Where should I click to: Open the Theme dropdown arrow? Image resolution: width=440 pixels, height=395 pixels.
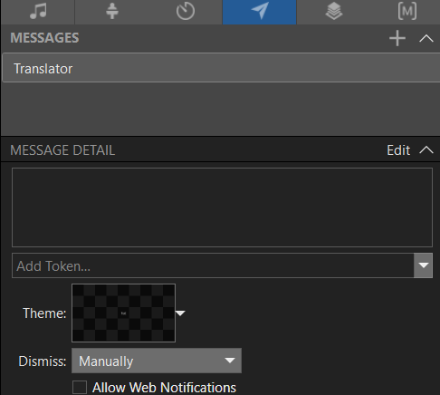click(x=180, y=313)
